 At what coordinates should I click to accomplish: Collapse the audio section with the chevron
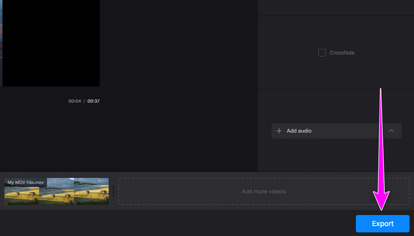tap(391, 131)
